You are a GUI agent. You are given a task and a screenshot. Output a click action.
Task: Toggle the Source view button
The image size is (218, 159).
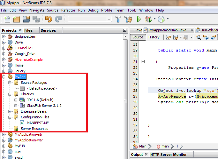coord(138,37)
